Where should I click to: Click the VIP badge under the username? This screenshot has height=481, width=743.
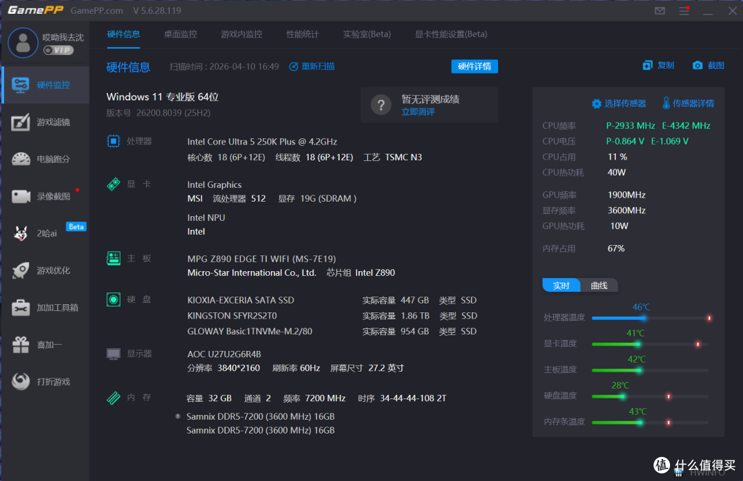pos(58,50)
